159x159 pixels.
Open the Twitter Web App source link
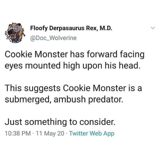click(92, 134)
